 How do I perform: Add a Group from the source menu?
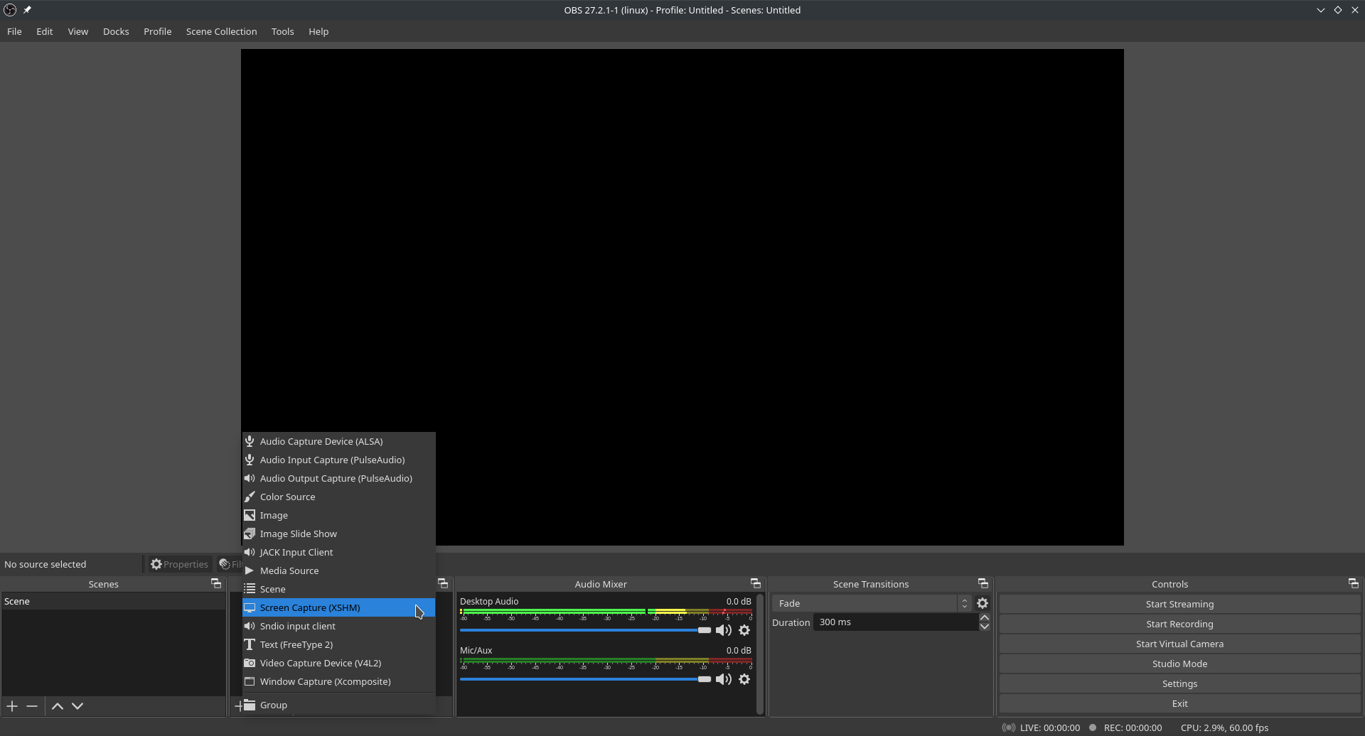(x=338, y=705)
